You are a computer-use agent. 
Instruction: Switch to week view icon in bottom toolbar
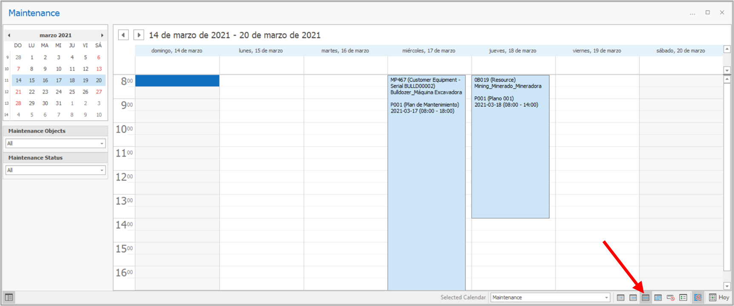tap(645, 297)
